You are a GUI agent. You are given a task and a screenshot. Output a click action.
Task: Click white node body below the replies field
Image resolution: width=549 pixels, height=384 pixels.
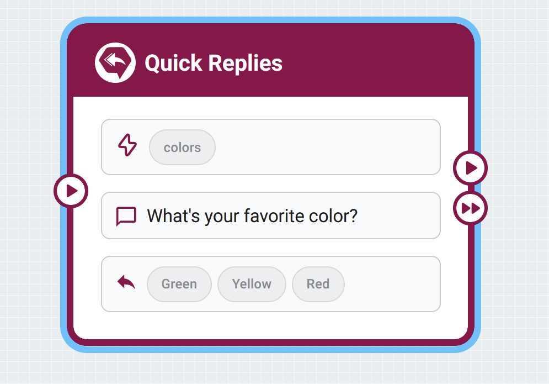tap(270, 325)
